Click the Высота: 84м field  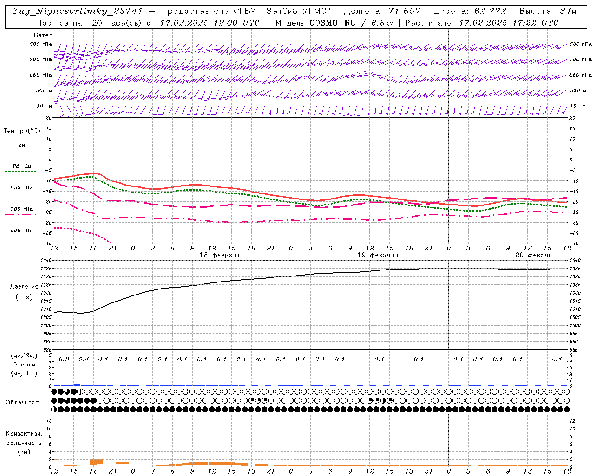(548, 11)
